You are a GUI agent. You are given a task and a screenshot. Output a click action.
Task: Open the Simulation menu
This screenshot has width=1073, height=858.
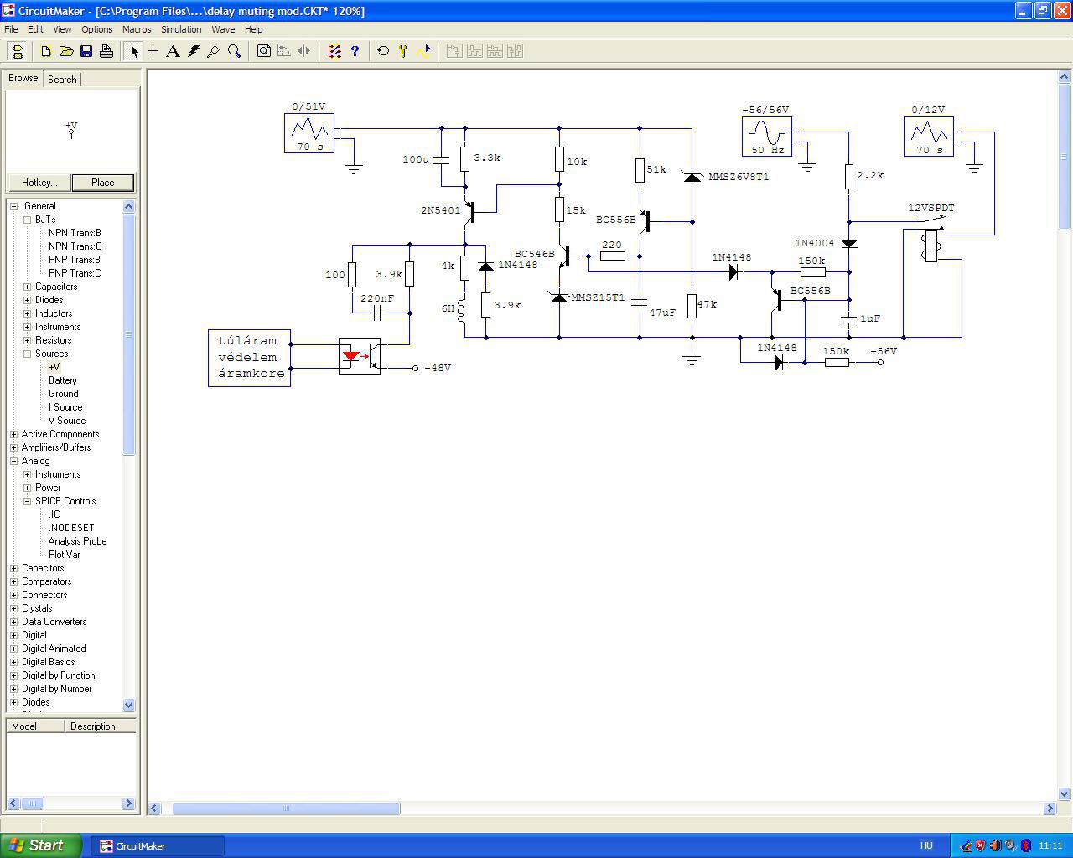tap(181, 29)
